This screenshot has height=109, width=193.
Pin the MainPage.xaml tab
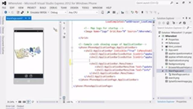pos(26,18)
